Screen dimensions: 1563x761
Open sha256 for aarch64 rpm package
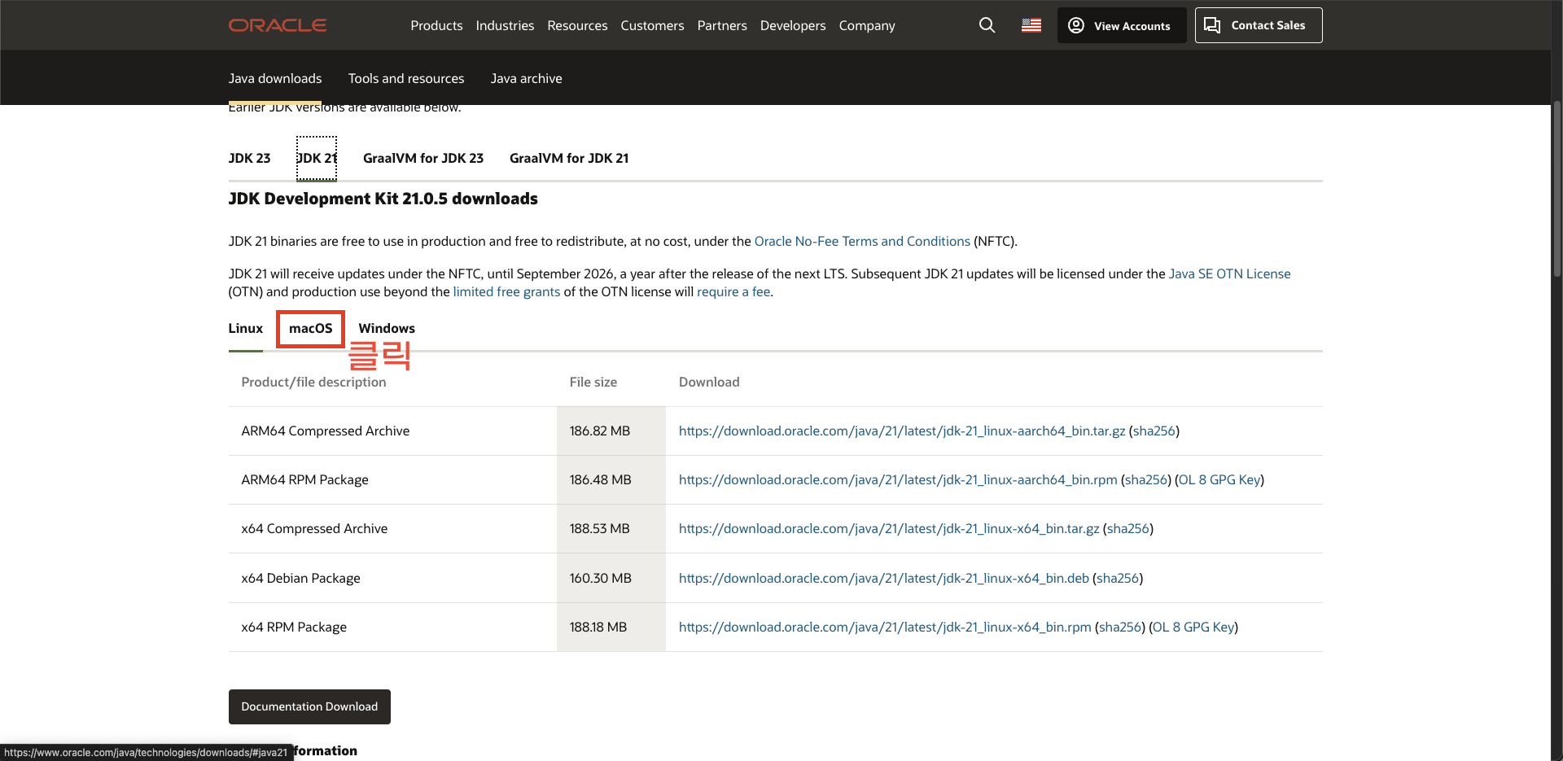[x=1146, y=479]
